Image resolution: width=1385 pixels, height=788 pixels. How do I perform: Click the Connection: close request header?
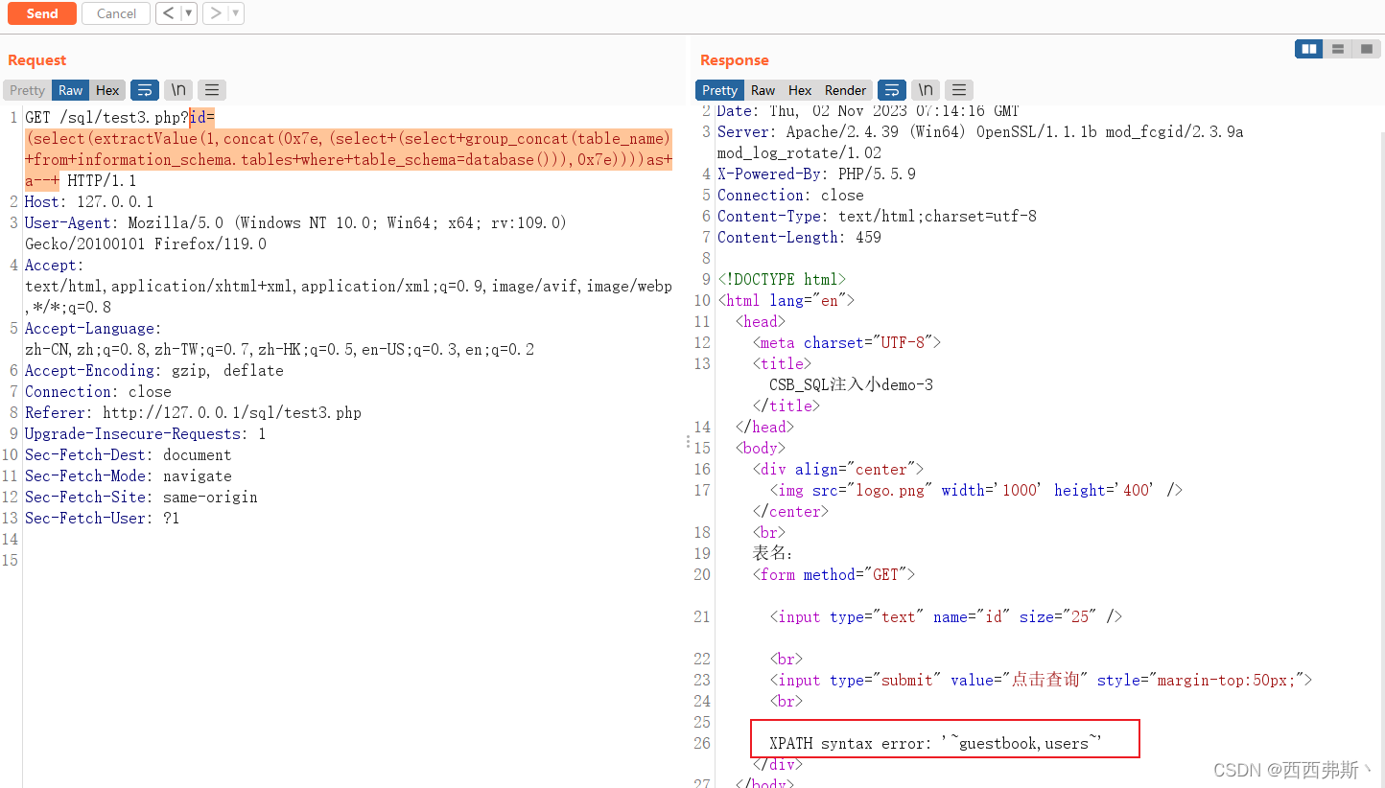point(98,391)
